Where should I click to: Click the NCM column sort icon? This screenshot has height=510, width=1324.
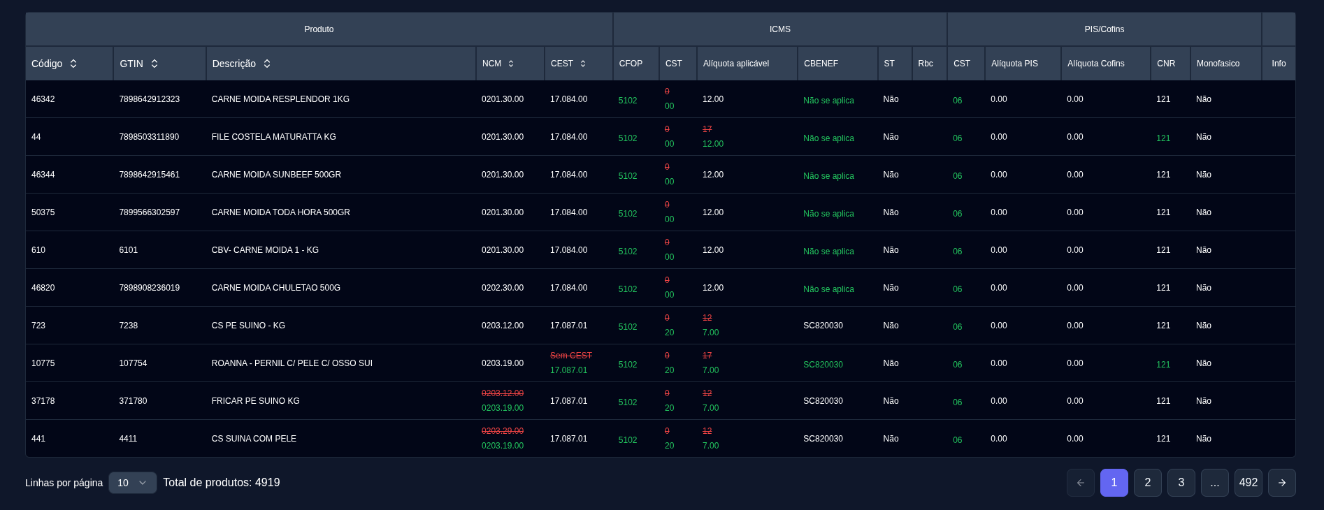[511, 64]
